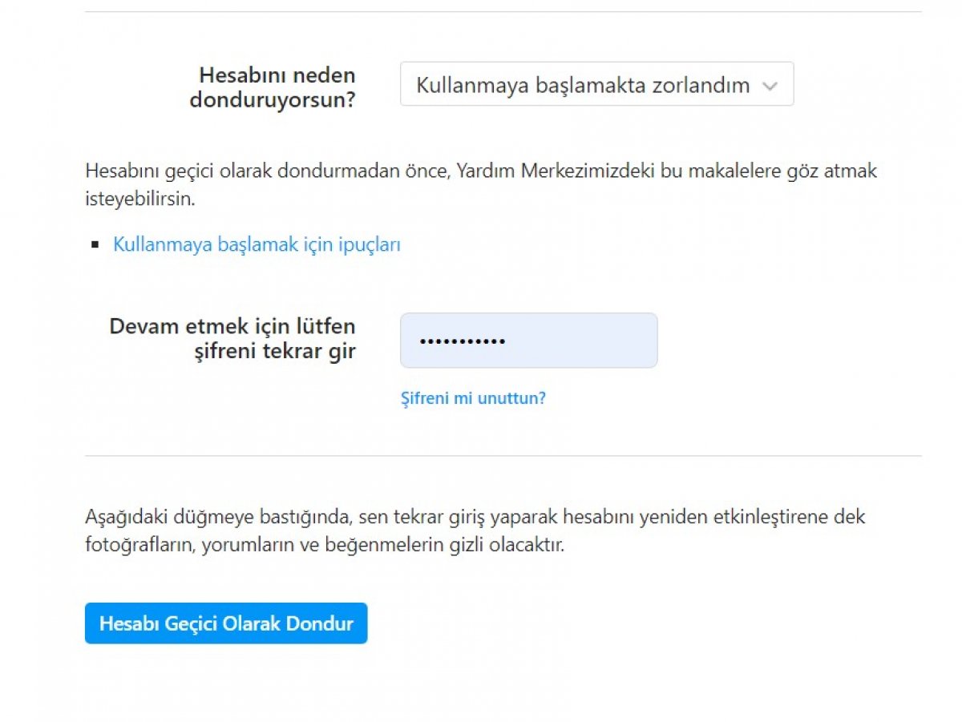The width and height of the screenshot is (962, 722).
Task: Click the paragraph starting 'Aşağıdaki düğmeye bastığında'
Action: (475, 531)
